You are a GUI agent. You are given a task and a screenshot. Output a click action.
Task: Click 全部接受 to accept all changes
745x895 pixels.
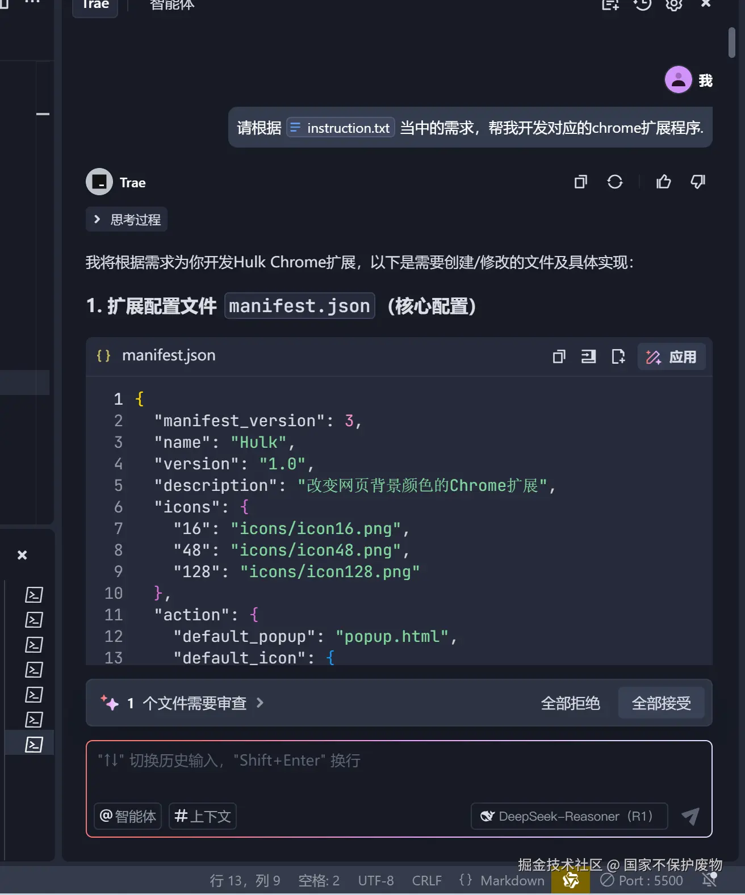point(662,703)
